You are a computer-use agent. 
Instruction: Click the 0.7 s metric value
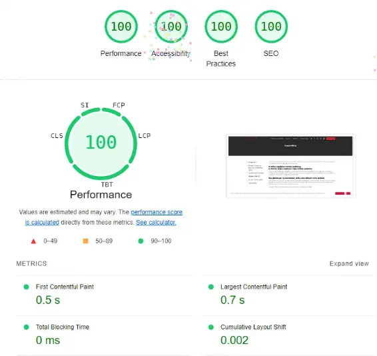(232, 300)
